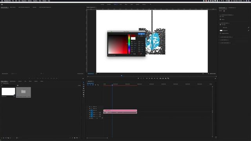Open timeline display settings wrench
251x141 pixels.
point(98,85)
